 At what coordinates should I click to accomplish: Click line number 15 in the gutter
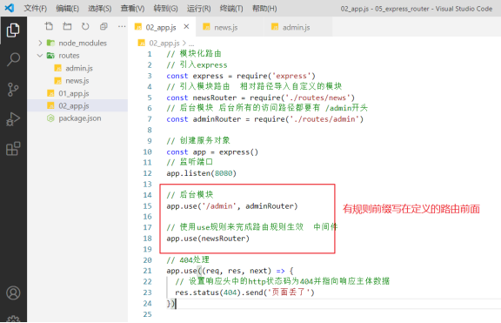[x=147, y=206]
